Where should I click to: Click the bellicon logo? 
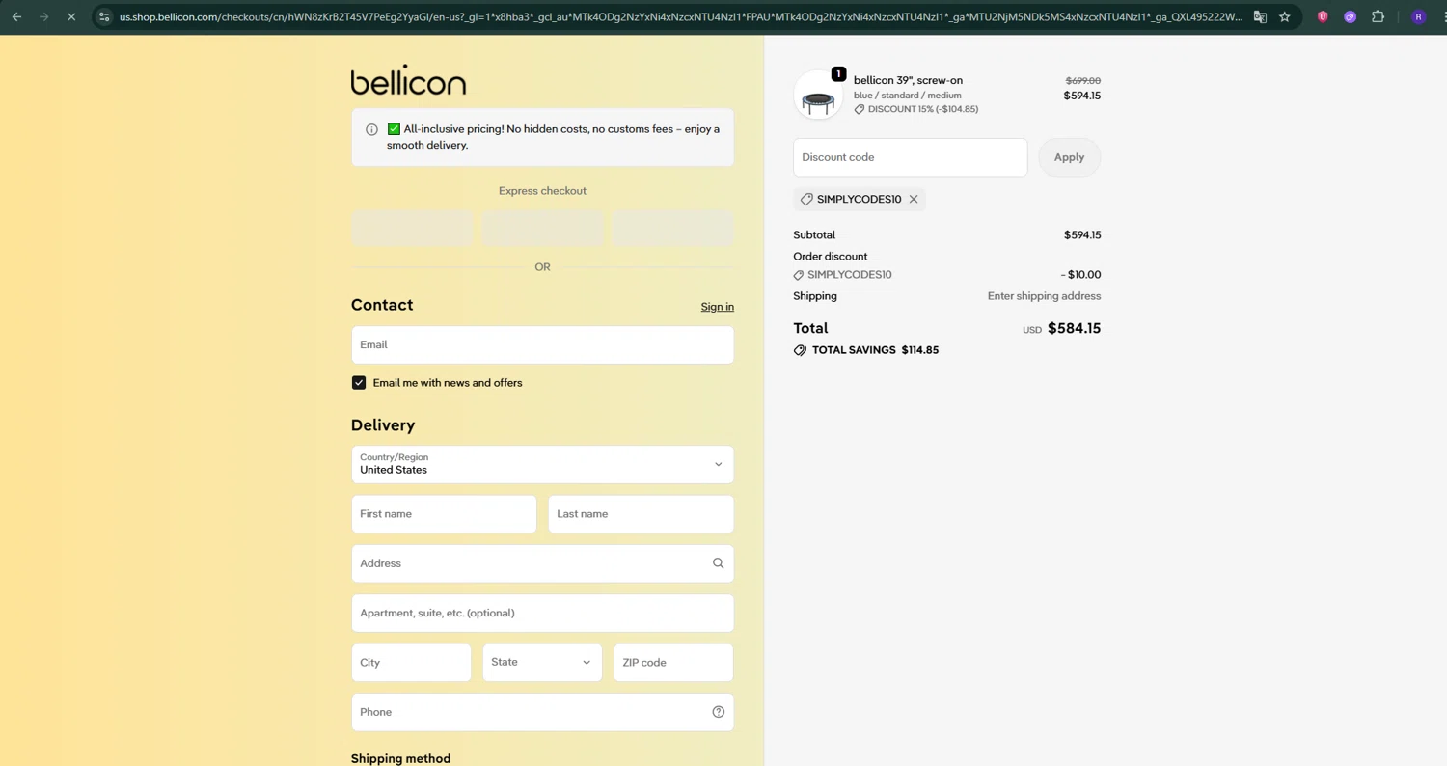click(408, 80)
